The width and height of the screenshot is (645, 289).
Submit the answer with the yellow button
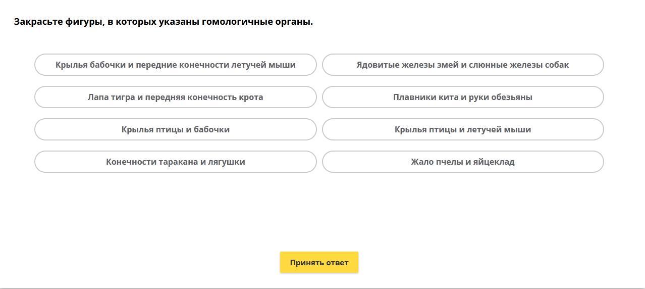click(319, 263)
